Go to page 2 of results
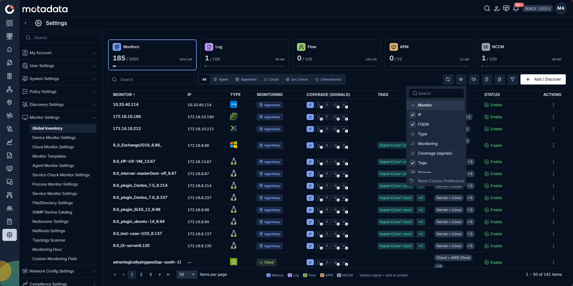 click(x=141, y=275)
